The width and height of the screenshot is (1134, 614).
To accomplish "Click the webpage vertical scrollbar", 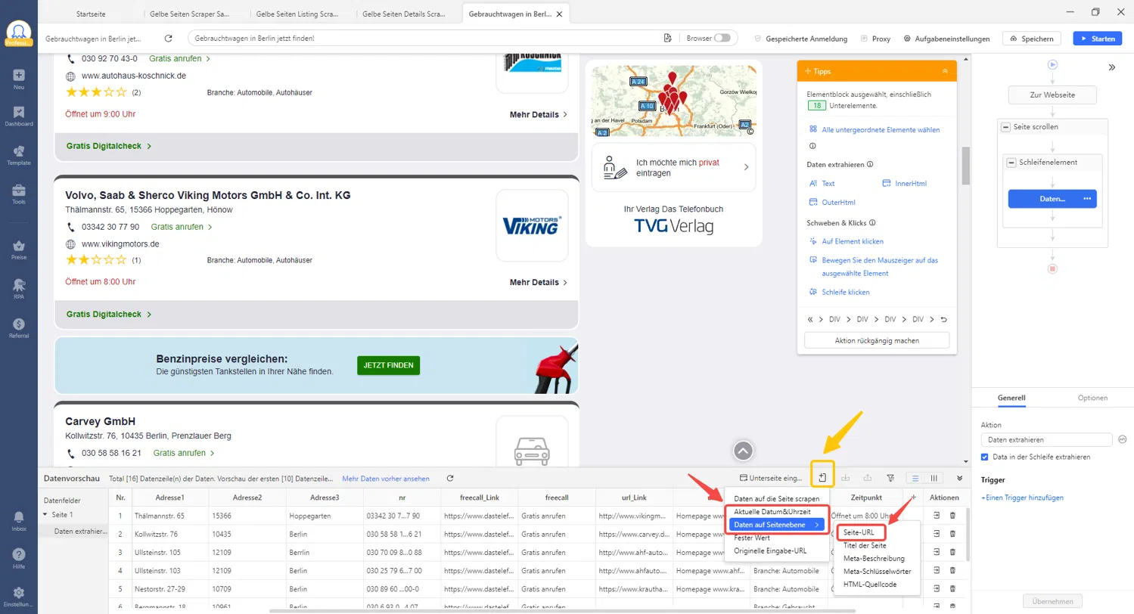I will click(965, 166).
